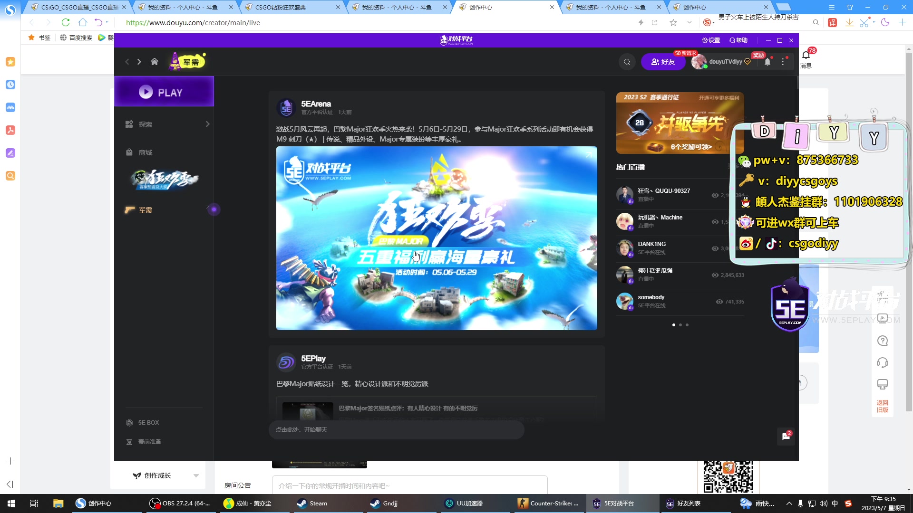Switch to the CSGO钻粉狂欢盛典 browser tab
Image resolution: width=913 pixels, height=513 pixels.
point(293,7)
